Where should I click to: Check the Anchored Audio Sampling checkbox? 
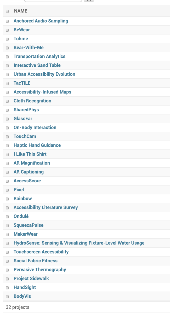7,21
